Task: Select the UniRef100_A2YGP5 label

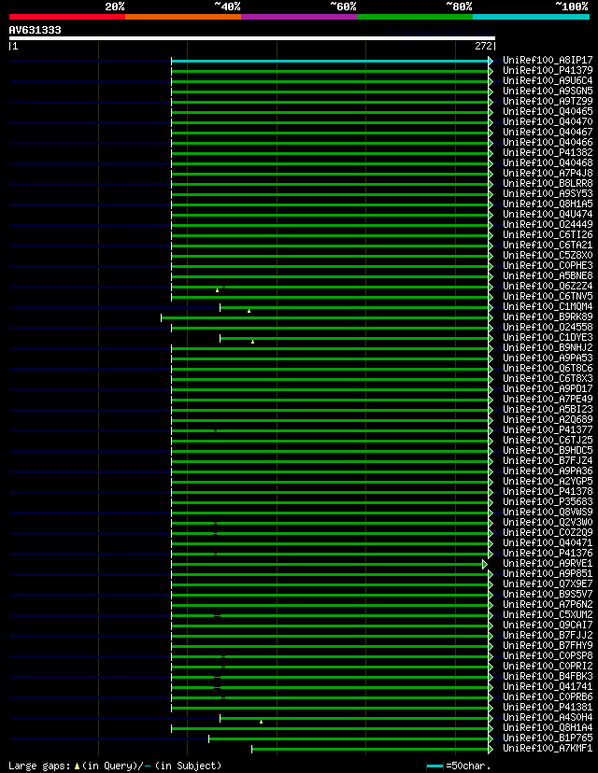Action: 548,481
